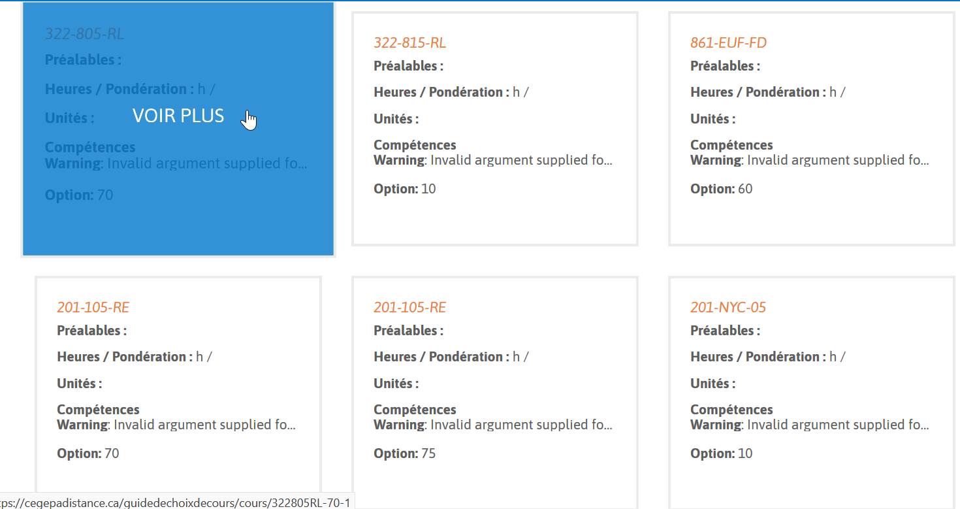Click "Option: 10" in the 322-815-RL card
The height and width of the screenshot is (509, 960).
coord(404,189)
